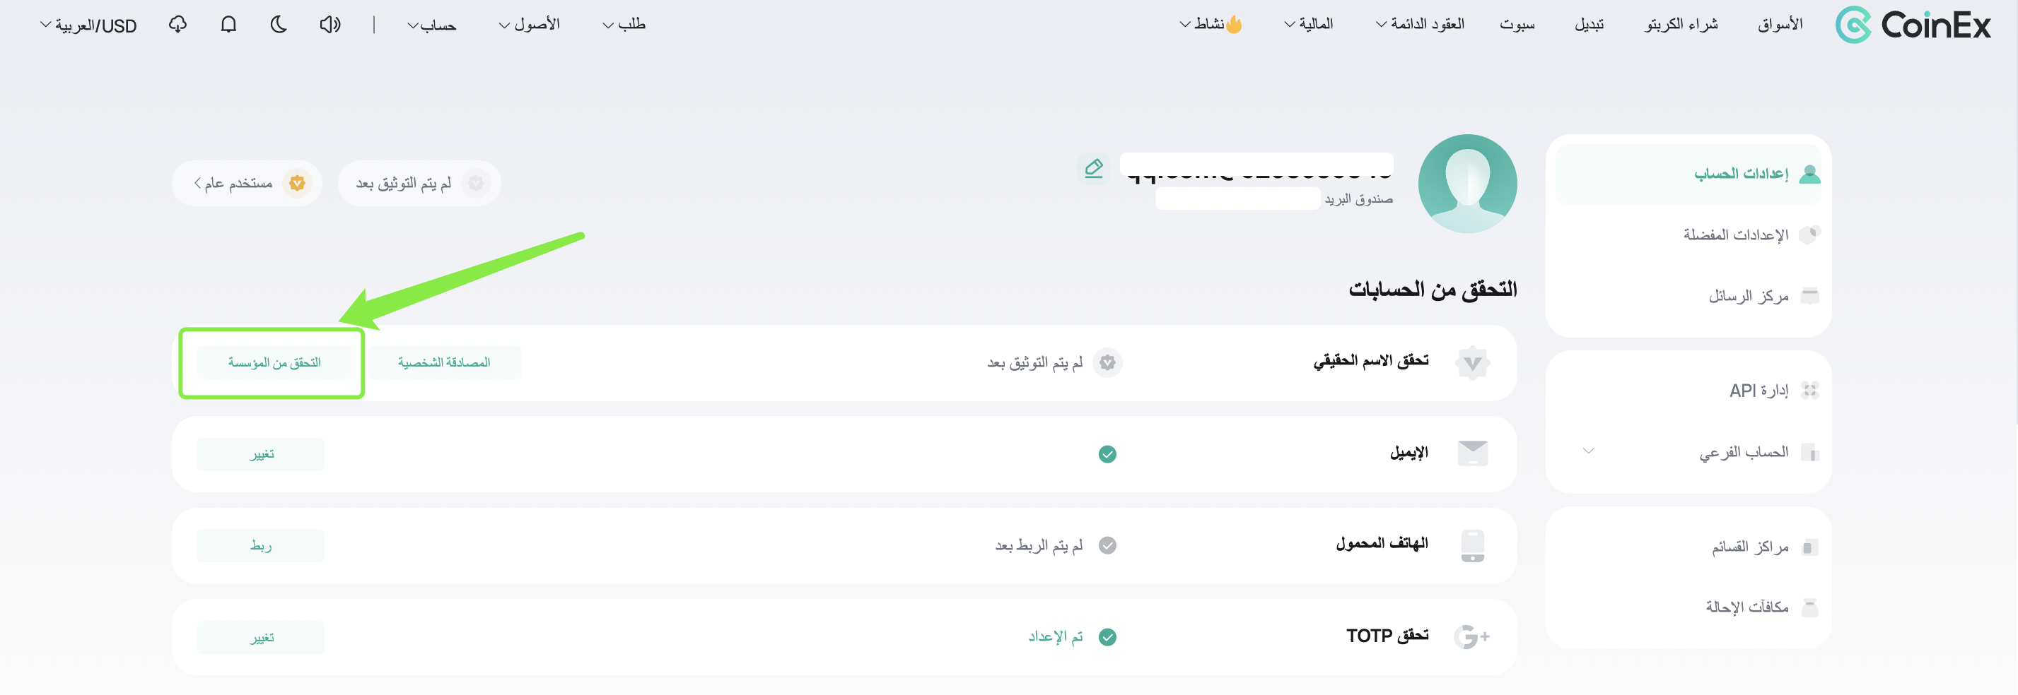Click the مستخدم عام user level badge
This screenshot has width=2018, height=695.
pos(247,183)
